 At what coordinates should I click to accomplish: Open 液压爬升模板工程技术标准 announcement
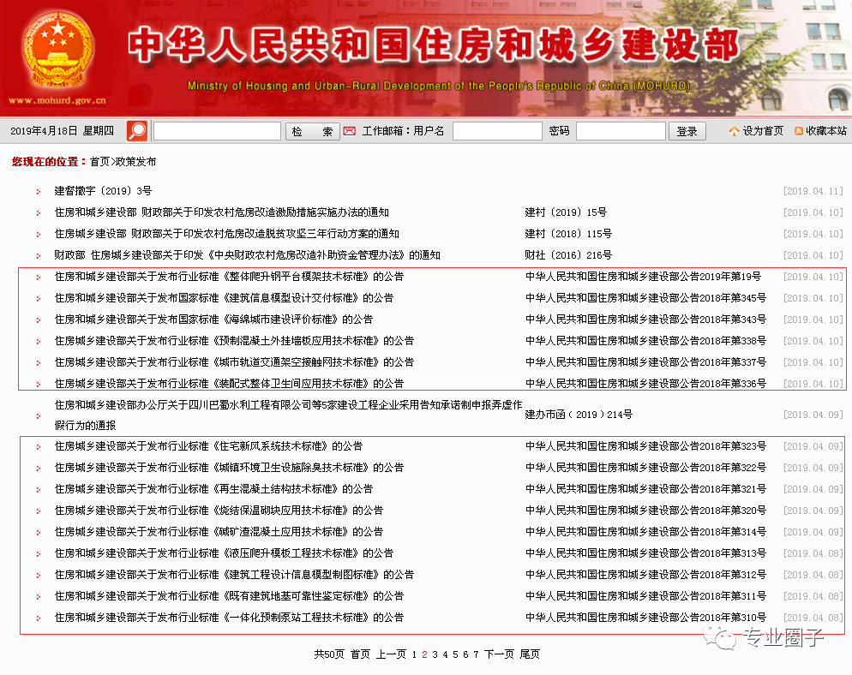224,553
